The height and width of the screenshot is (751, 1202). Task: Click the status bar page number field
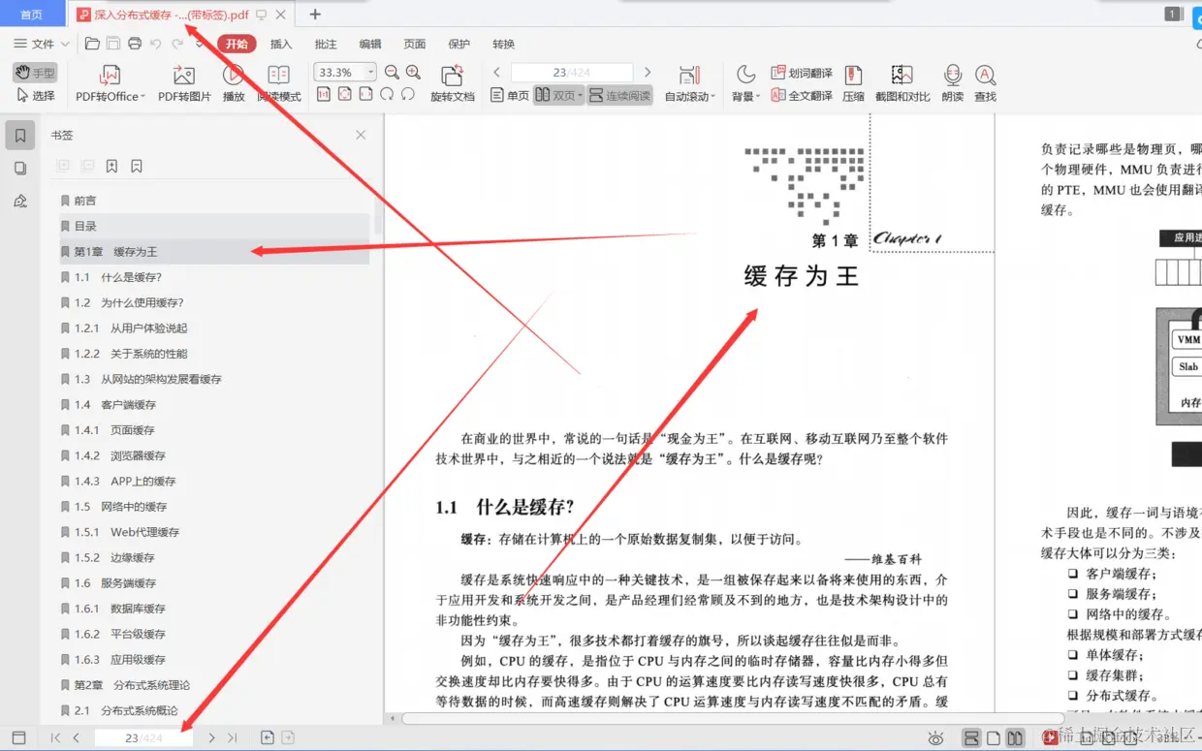click(143, 738)
